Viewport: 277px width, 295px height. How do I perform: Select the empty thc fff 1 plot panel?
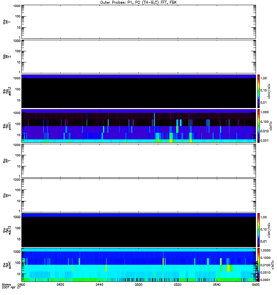tap(138, 161)
